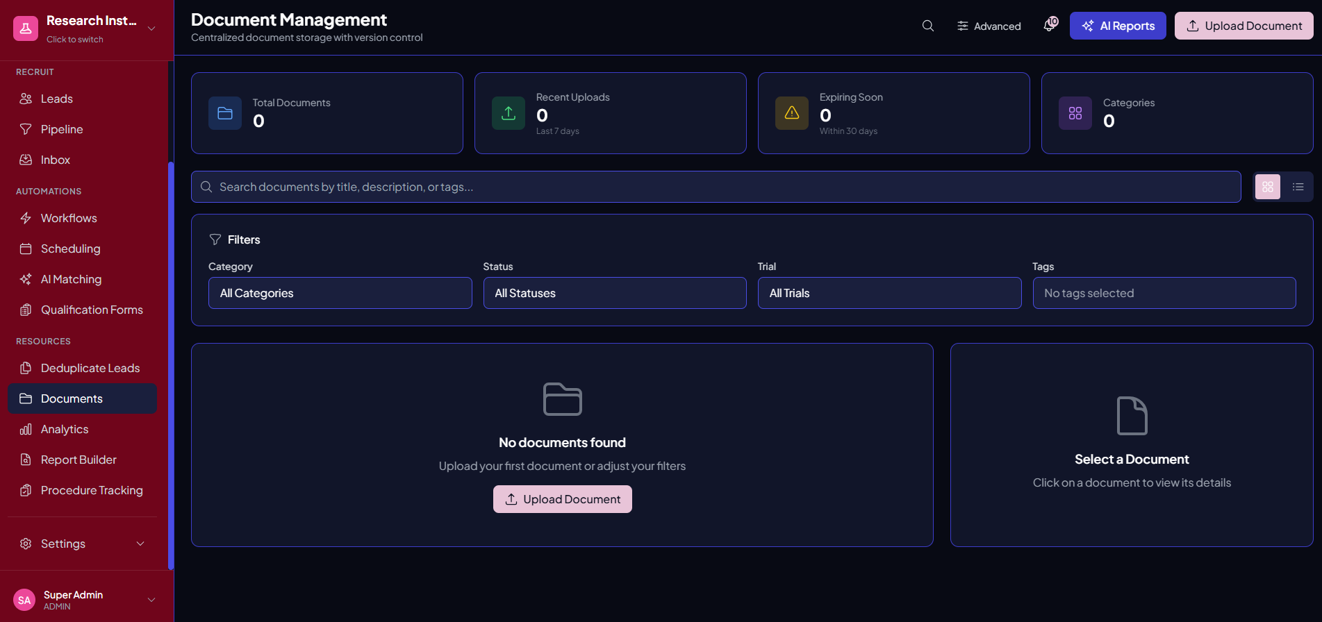Click the Pipeline funnel icon
This screenshot has height=622, width=1322.
point(26,129)
